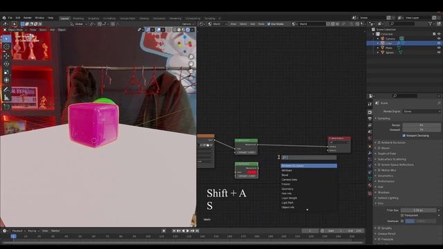
Task: Open the 3D viewport Object menu
Action: pos(62,30)
